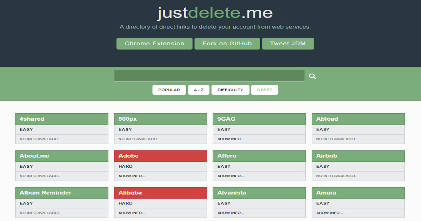Click the justdelete.me site title
The width and height of the screenshot is (421, 221).
click(x=215, y=13)
